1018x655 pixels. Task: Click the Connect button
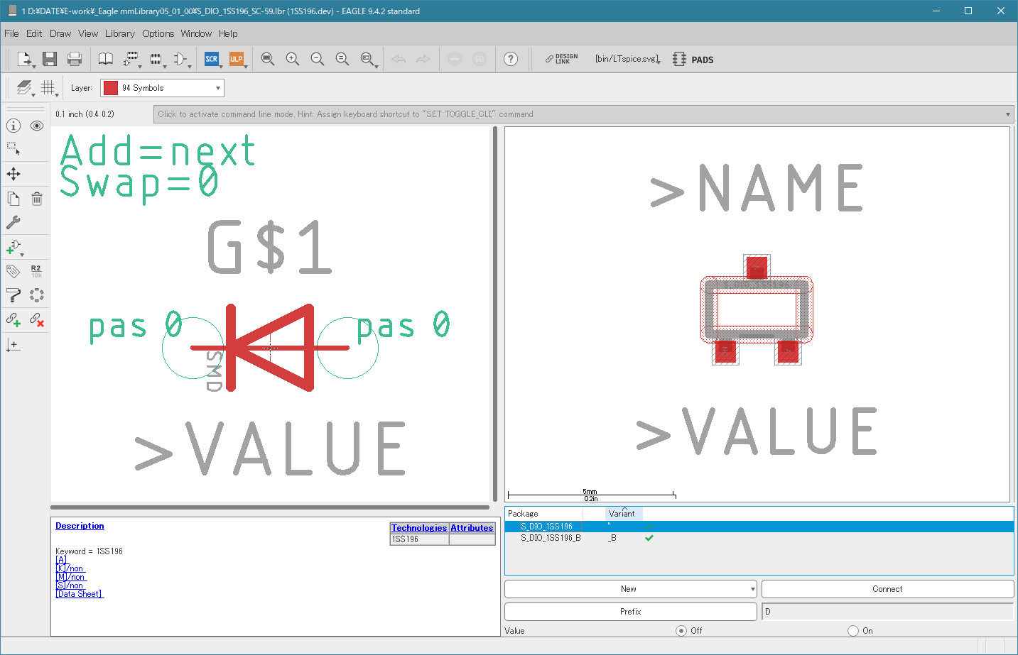click(887, 589)
